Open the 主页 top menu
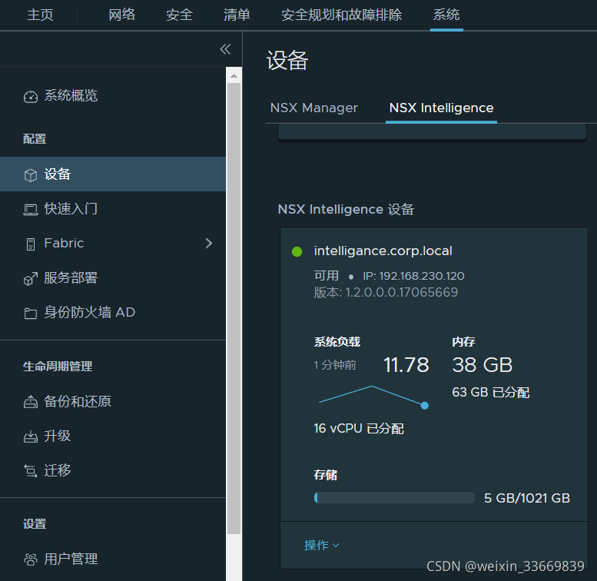This screenshot has width=597, height=581. [40, 15]
